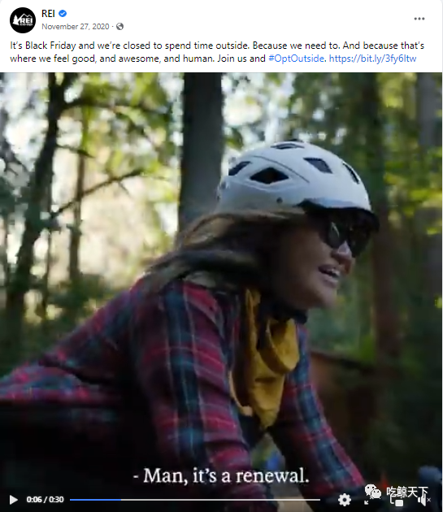Click the public globe audience icon

coord(120,27)
